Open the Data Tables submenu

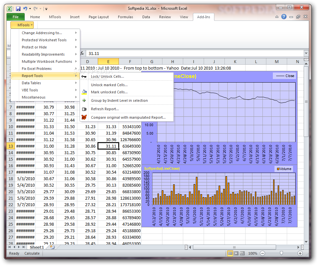tap(45, 83)
